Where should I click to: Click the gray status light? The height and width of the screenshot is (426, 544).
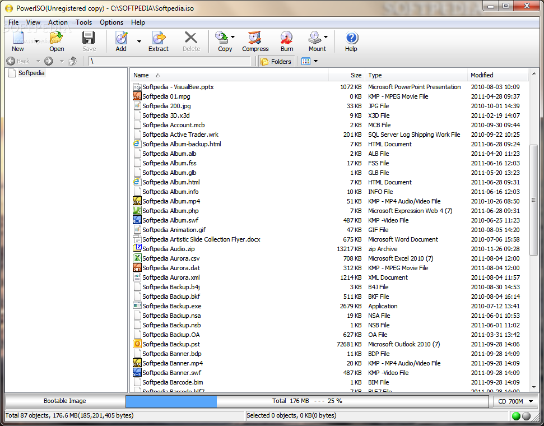526,415
